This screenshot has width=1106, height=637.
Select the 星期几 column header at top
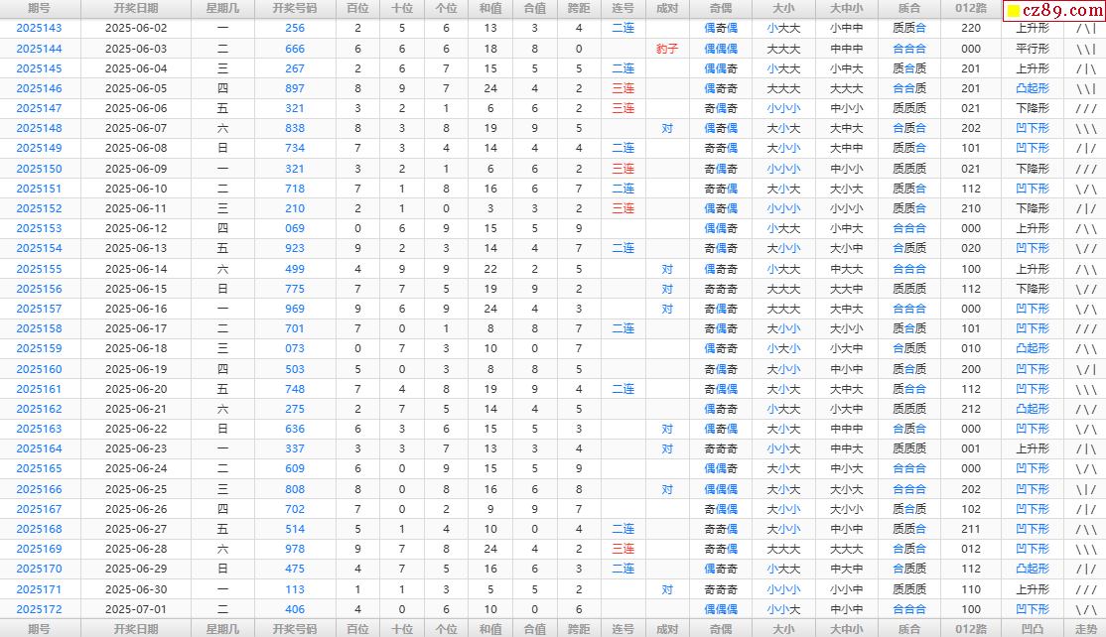click(x=222, y=9)
